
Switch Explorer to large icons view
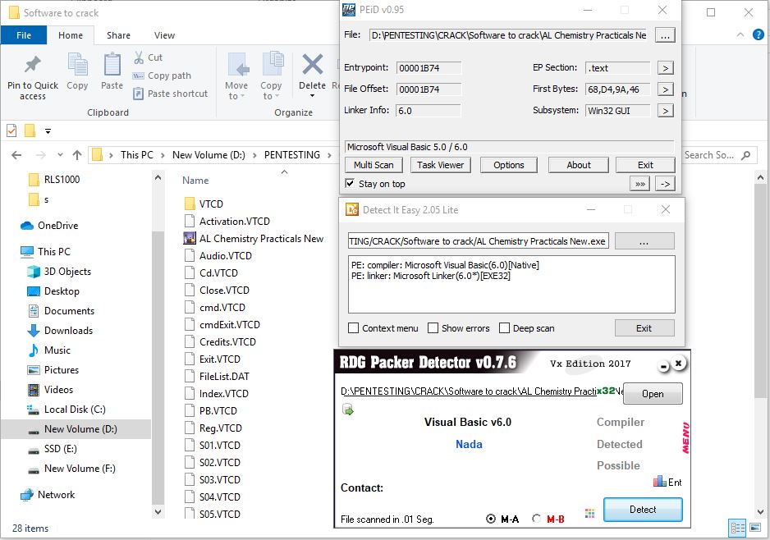click(756, 528)
